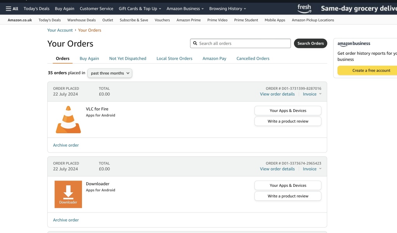397x233 pixels.
Task: Open the Downloader app thumbnail
Action: pos(68,194)
